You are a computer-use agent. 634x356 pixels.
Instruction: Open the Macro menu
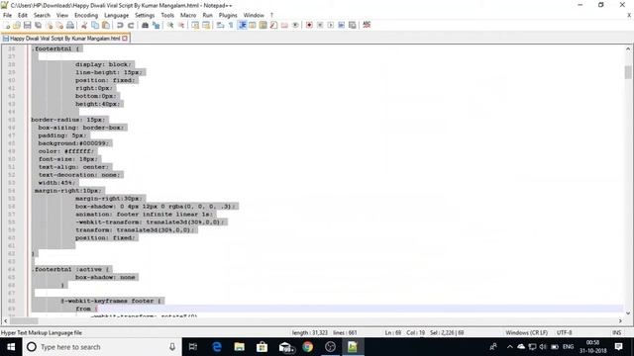click(x=188, y=15)
